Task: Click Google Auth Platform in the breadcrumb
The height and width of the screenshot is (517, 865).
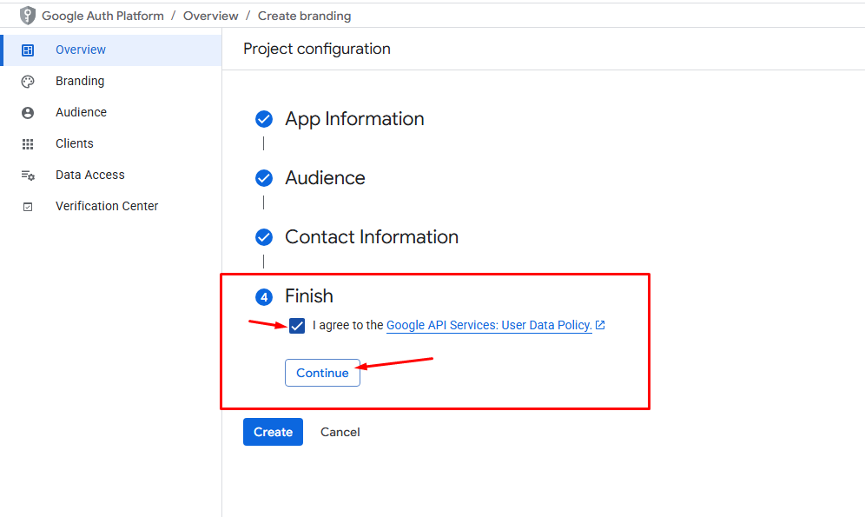Action: (x=102, y=16)
